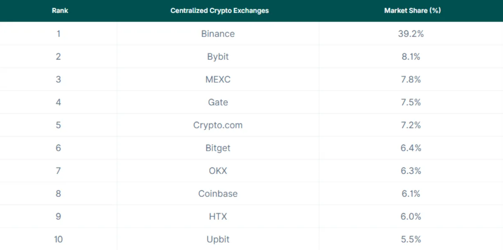Click the MEXC exchange name
This screenshot has width=503, height=250.
click(218, 79)
